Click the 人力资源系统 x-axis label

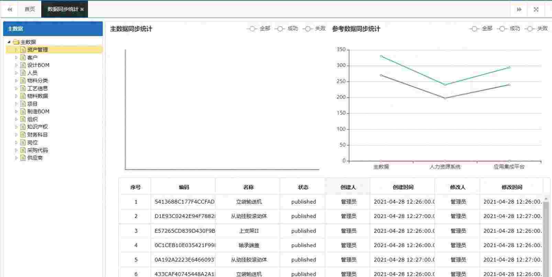[x=445, y=167]
